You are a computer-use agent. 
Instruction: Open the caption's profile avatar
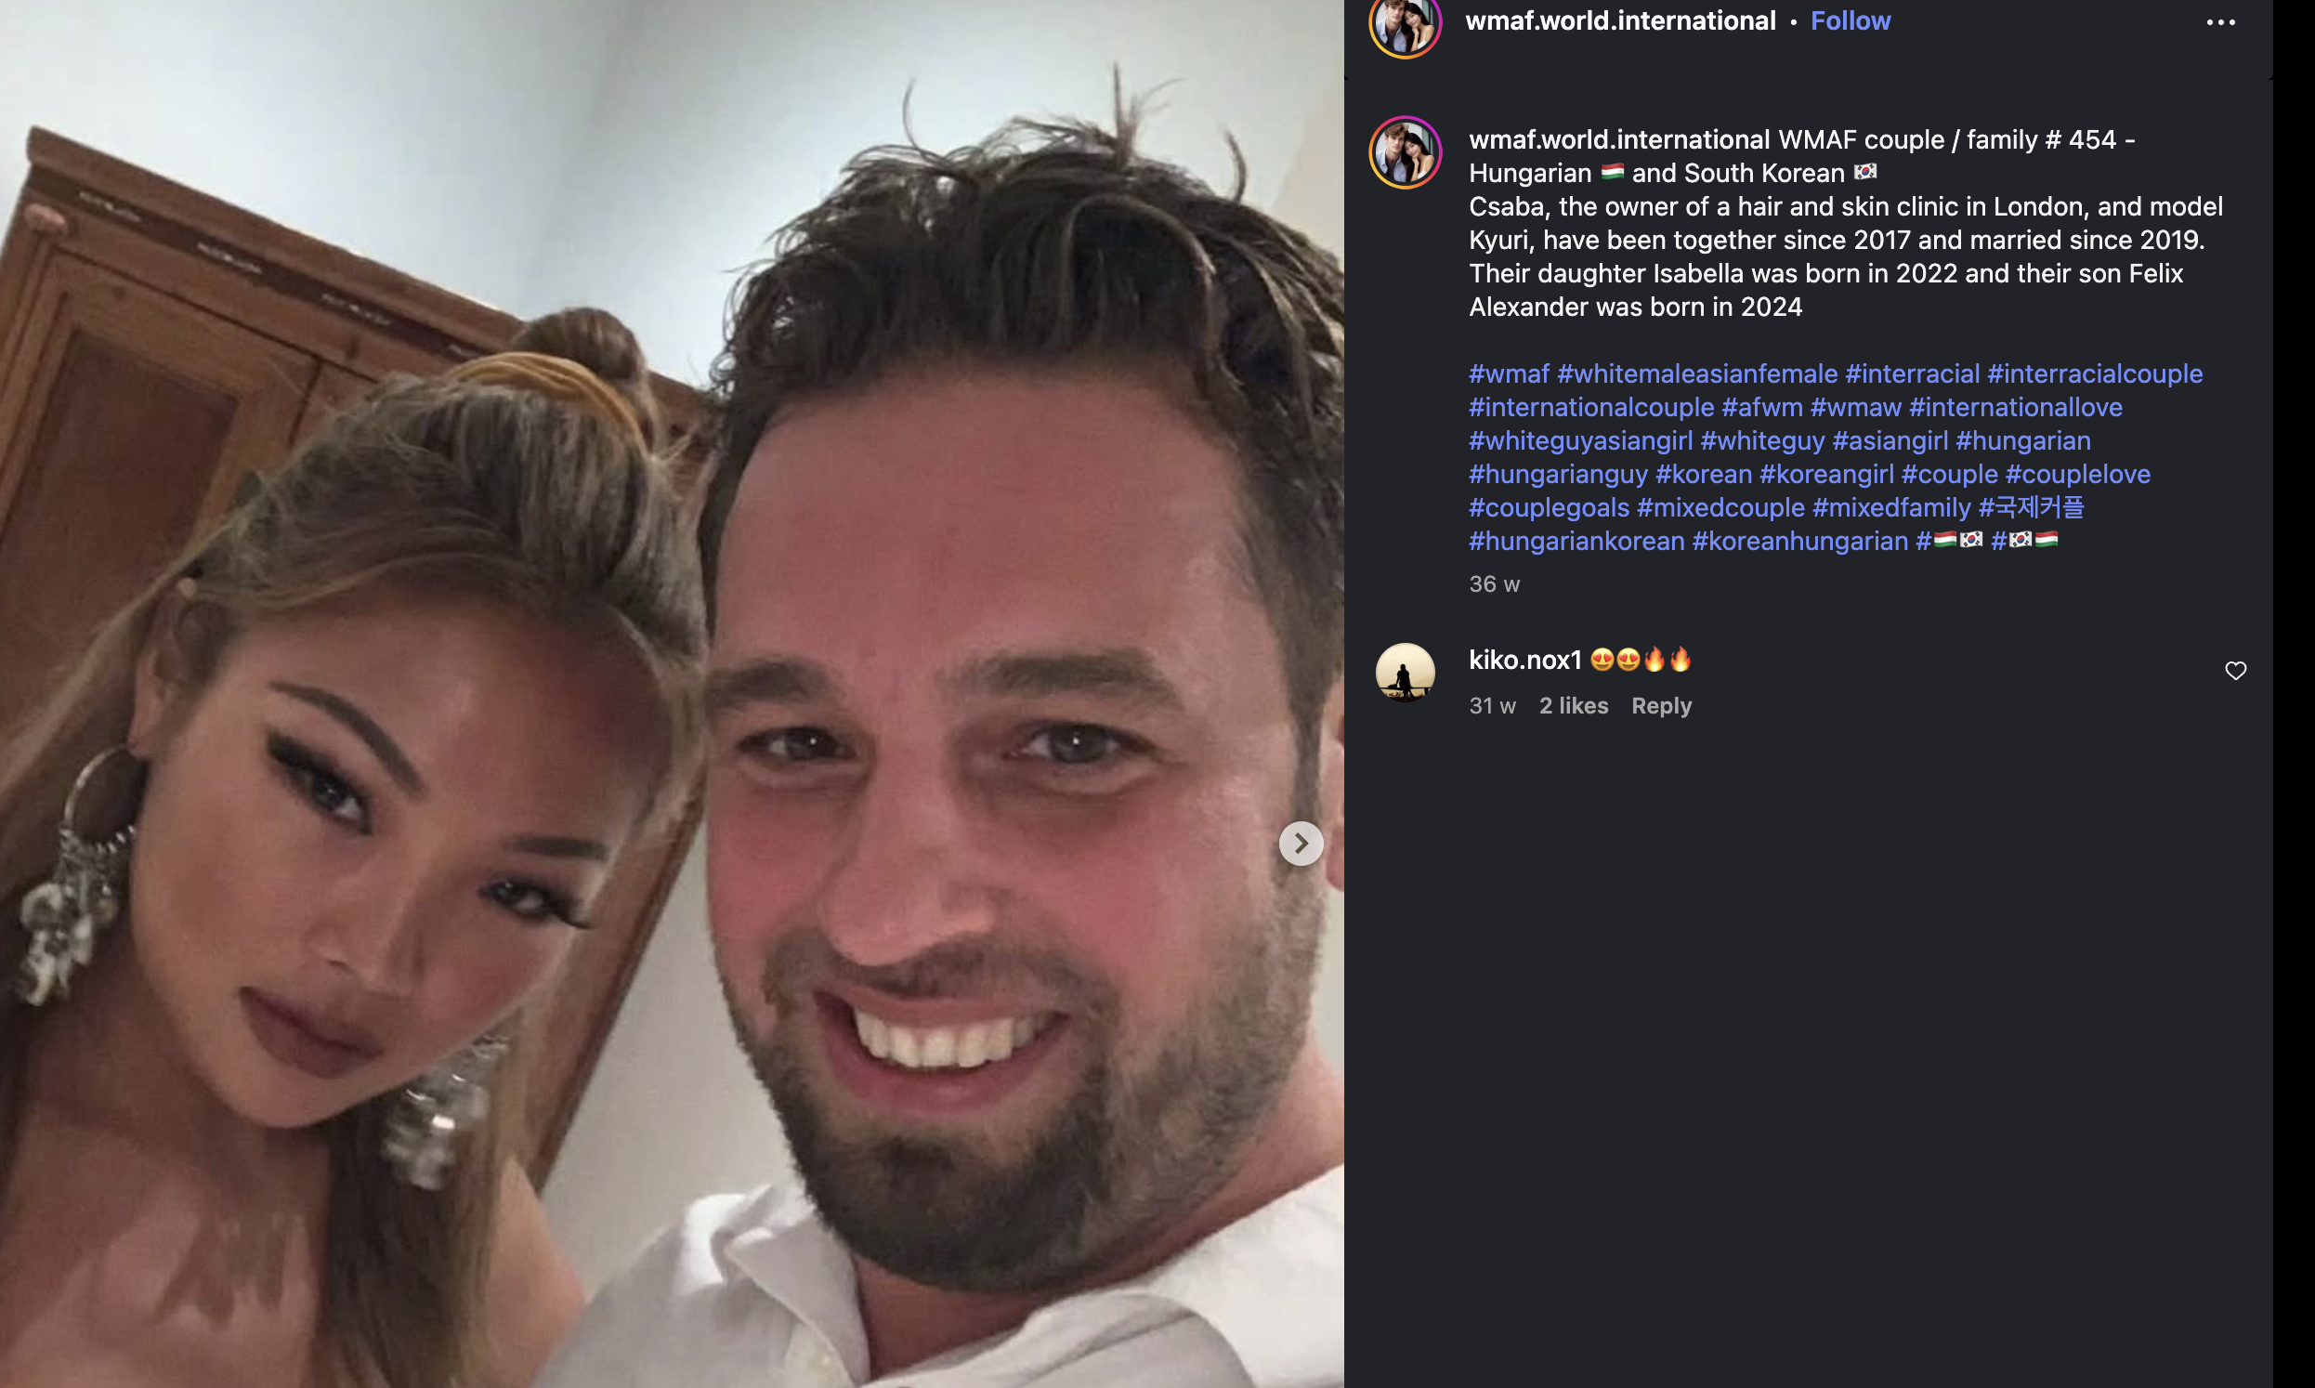(x=1405, y=152)
